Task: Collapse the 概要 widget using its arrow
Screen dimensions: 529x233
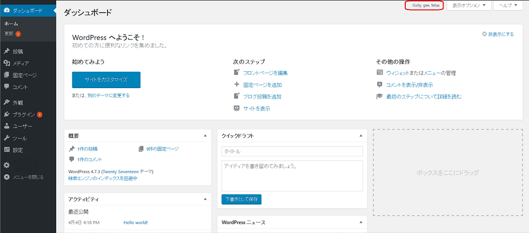Action: [205, 136]
